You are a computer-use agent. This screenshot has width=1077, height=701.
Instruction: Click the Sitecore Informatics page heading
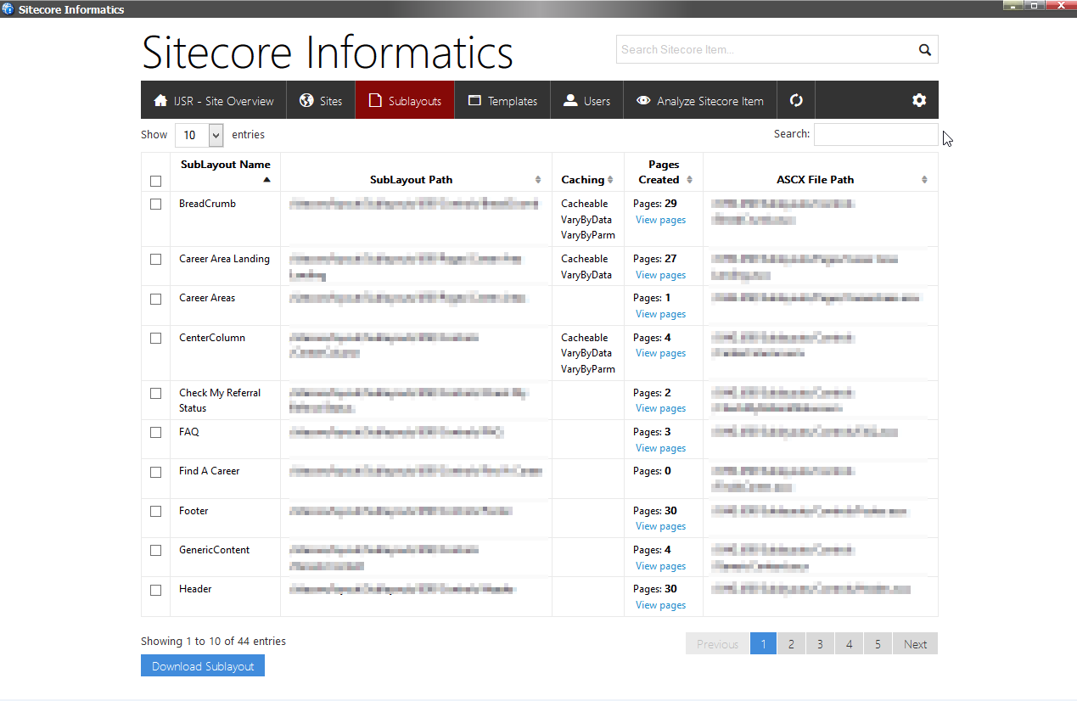tap(328, 52)
